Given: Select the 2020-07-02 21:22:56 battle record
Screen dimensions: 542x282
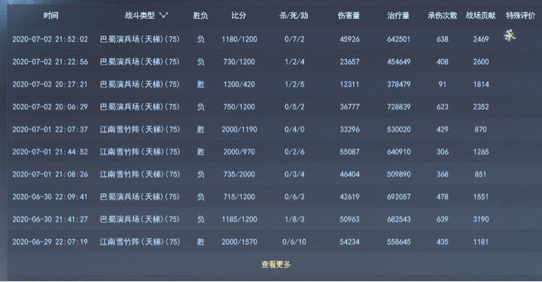Looking at the screenshot, I should [x=274, y=62].
